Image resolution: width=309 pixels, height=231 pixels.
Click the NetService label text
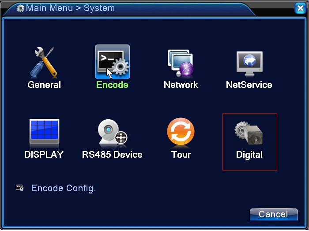tap(249, 85)
